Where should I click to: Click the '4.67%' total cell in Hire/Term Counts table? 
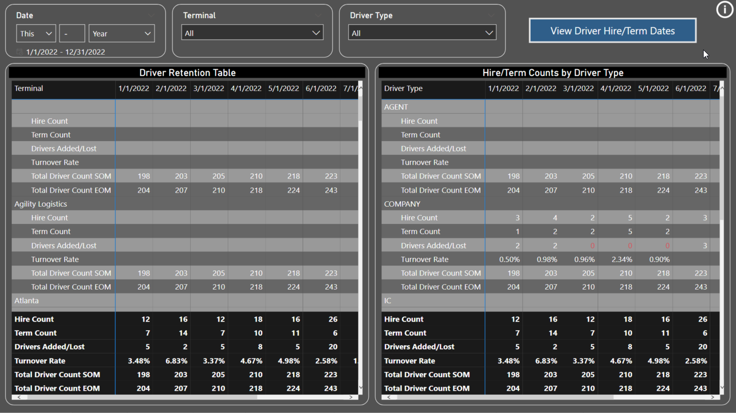pyautogui.click(x=621, y=360)
